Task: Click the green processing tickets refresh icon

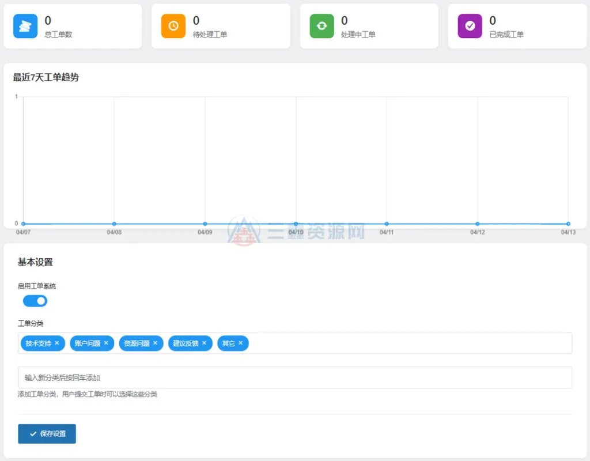Action: (322, 26)
